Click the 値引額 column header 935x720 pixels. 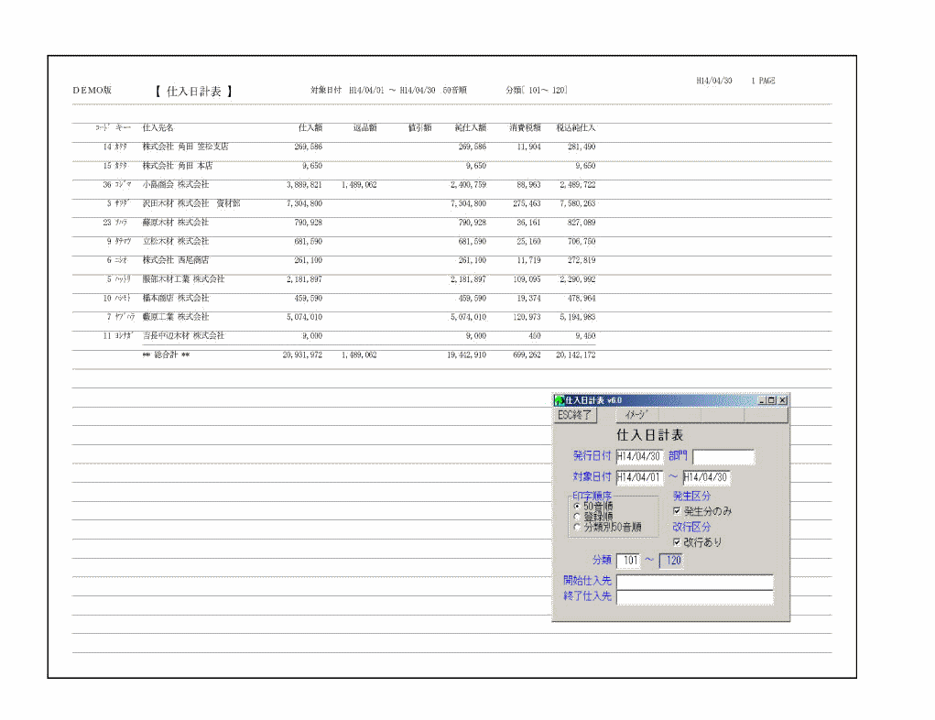[x=419, y=127]
